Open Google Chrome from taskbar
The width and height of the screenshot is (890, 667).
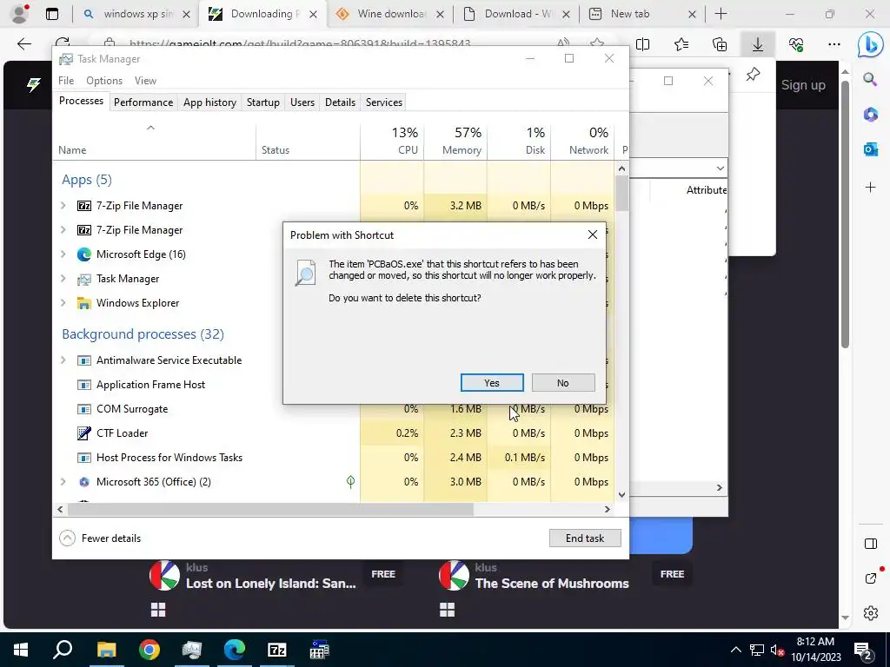(149, 650)
